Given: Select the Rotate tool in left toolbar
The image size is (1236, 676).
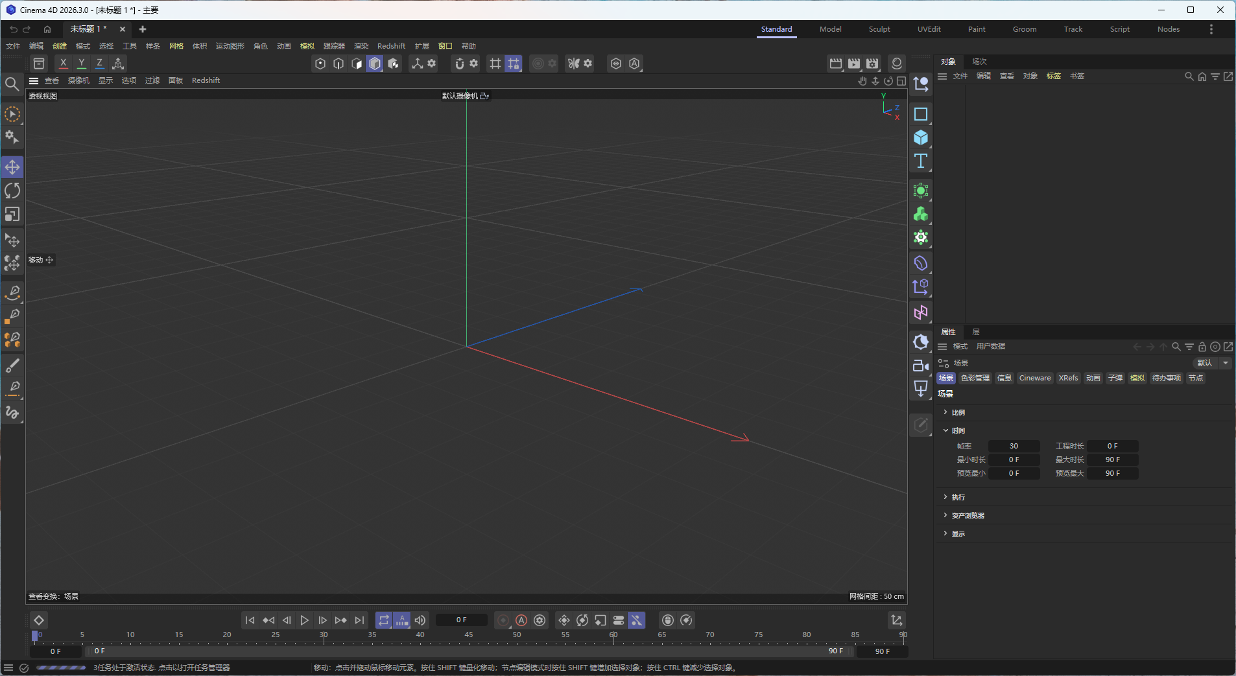Looking at the screenshot, I should [x=12, y=191].
